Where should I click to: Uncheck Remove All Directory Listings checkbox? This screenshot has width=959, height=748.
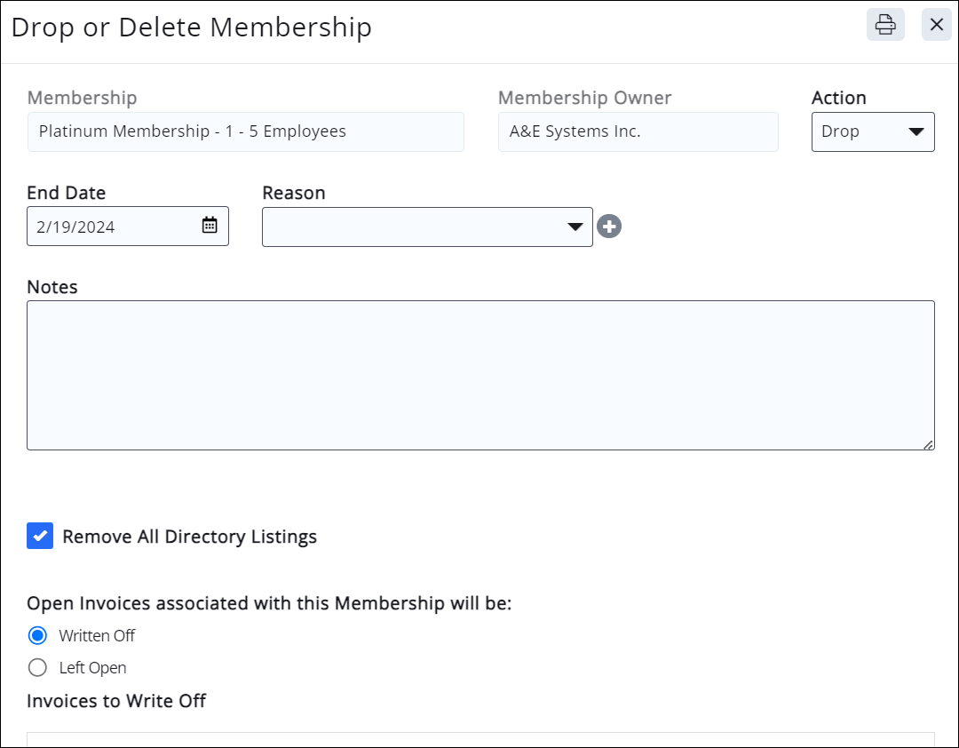tap(40, 536)
